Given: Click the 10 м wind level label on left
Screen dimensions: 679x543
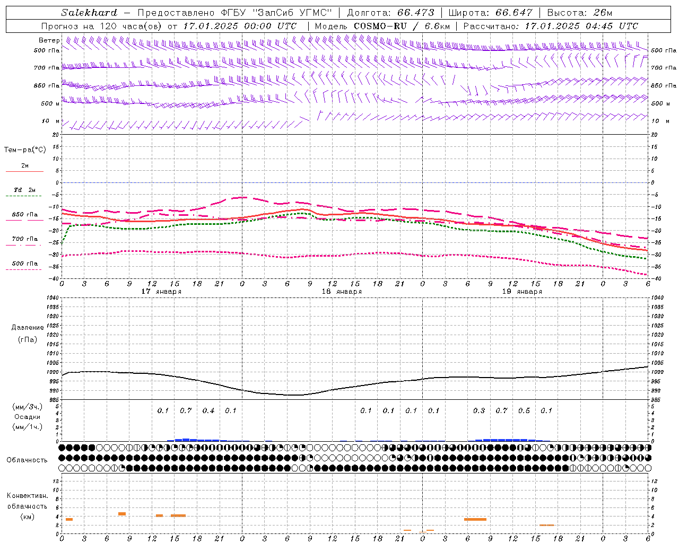Looking at the screenshot, I should [51, 121].
